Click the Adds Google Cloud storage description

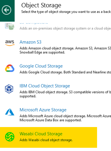pos(65,72)
